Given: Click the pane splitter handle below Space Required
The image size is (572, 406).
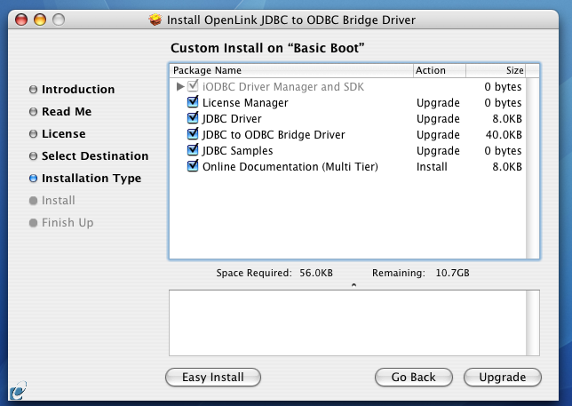Looking at the screenshot, I should point(354,285).
